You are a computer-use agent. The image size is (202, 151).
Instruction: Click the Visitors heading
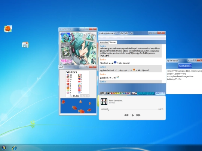coord(71,72)
